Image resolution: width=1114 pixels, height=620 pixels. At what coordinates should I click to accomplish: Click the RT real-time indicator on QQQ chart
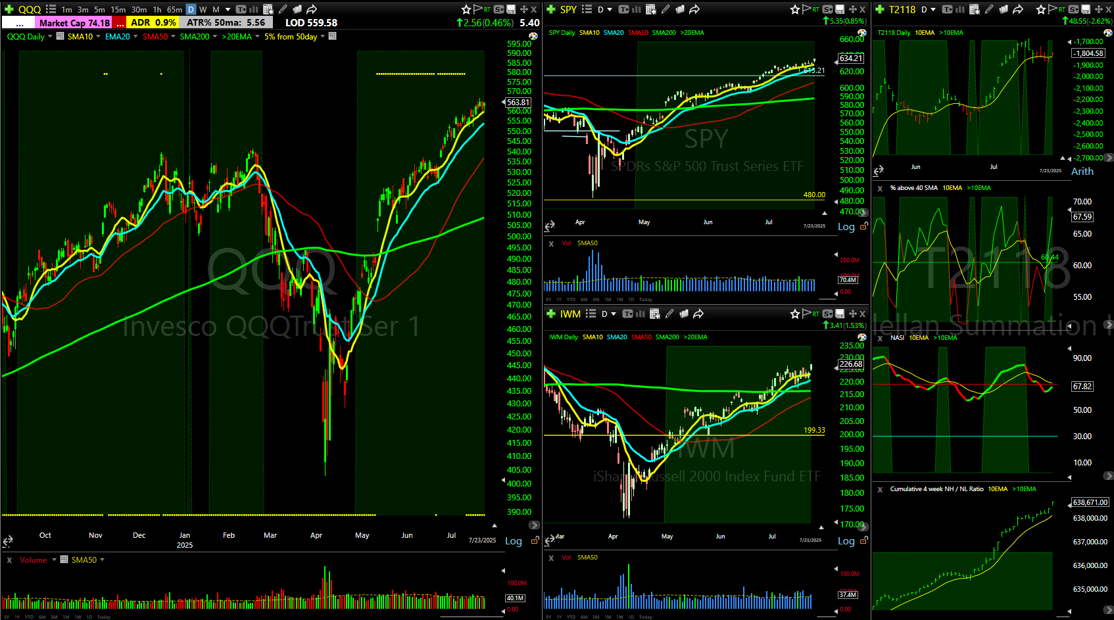click(x=487, y=9)
